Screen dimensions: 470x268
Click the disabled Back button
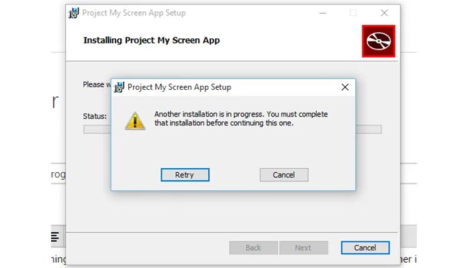[x=253, y=248]
